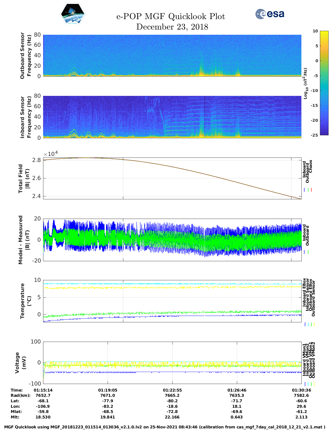Click the December 23, 2018 date heading
Image resolution: width=333 pixels, height=431 pixels.
point(172,27)
